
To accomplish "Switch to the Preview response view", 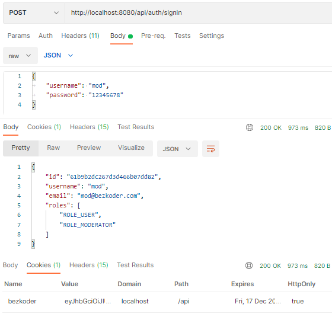I will point(89,148).
